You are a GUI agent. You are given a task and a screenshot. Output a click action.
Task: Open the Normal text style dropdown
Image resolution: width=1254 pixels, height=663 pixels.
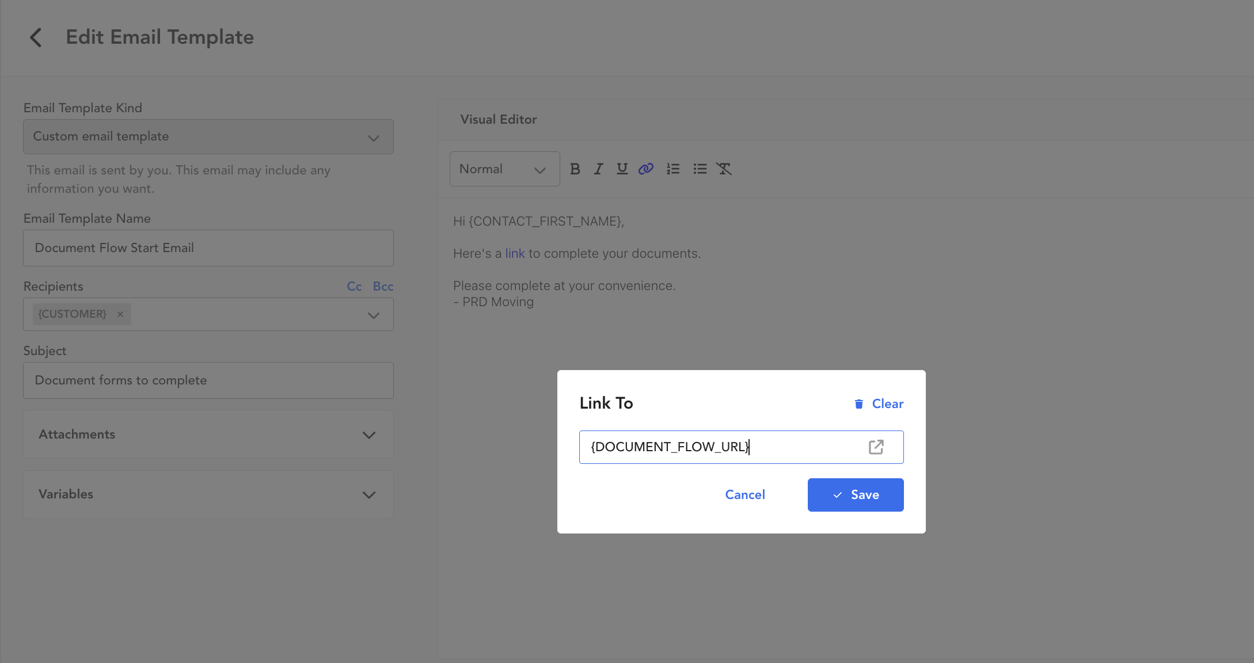504,169
